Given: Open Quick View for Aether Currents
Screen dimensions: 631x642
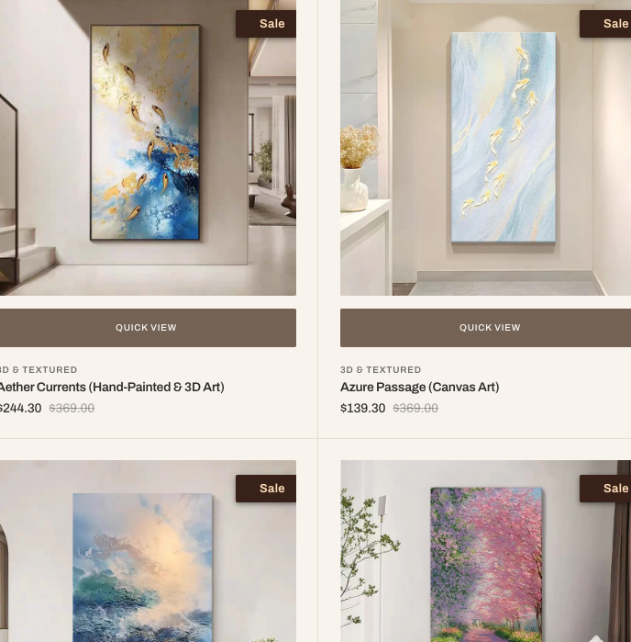Looking at the screenshot, I should pos(146,328).
